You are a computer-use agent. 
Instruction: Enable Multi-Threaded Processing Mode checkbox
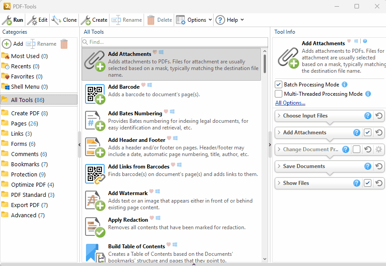[x=279, y=94]
